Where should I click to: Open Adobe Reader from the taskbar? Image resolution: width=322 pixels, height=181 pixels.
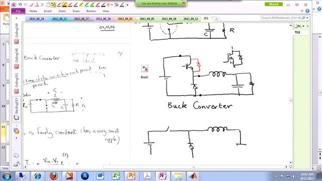coord(147,176)
